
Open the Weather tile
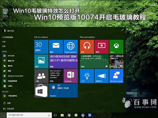63,90
